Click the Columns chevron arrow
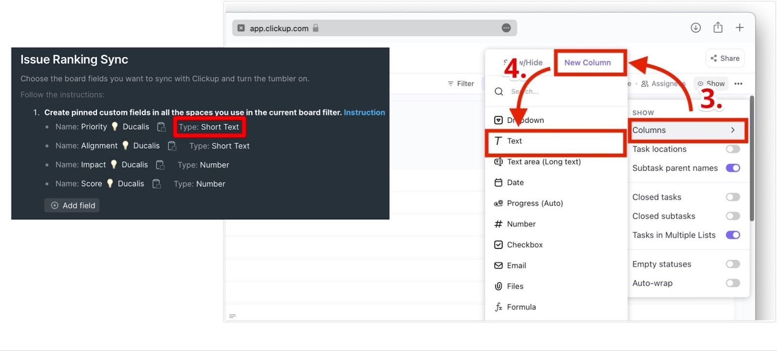Viewport: 777px width, 351px height. point(733,130)
